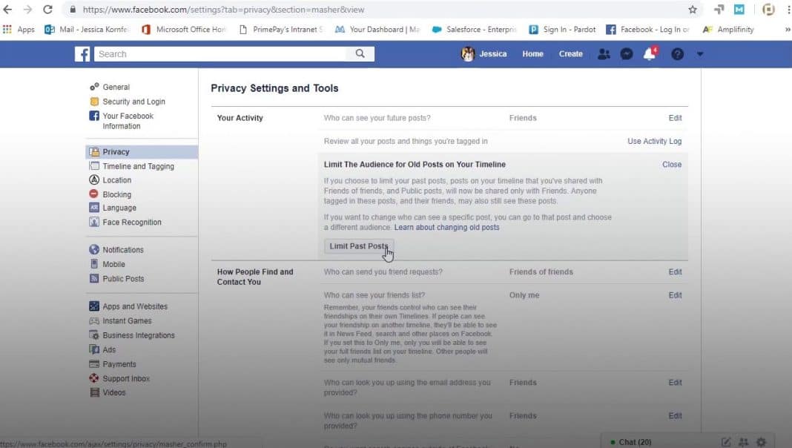Expand the Chat (20) panel
Viewport: 792px width, 448px height.
634,442
